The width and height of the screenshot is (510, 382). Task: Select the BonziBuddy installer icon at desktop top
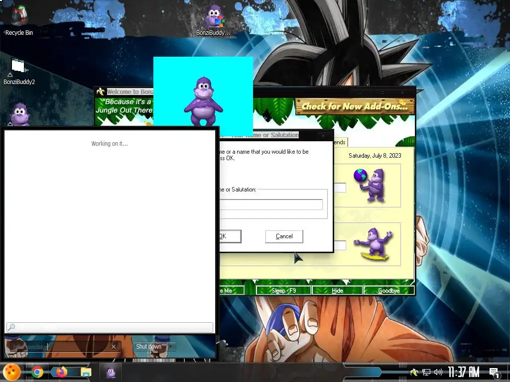click(213, 20)
